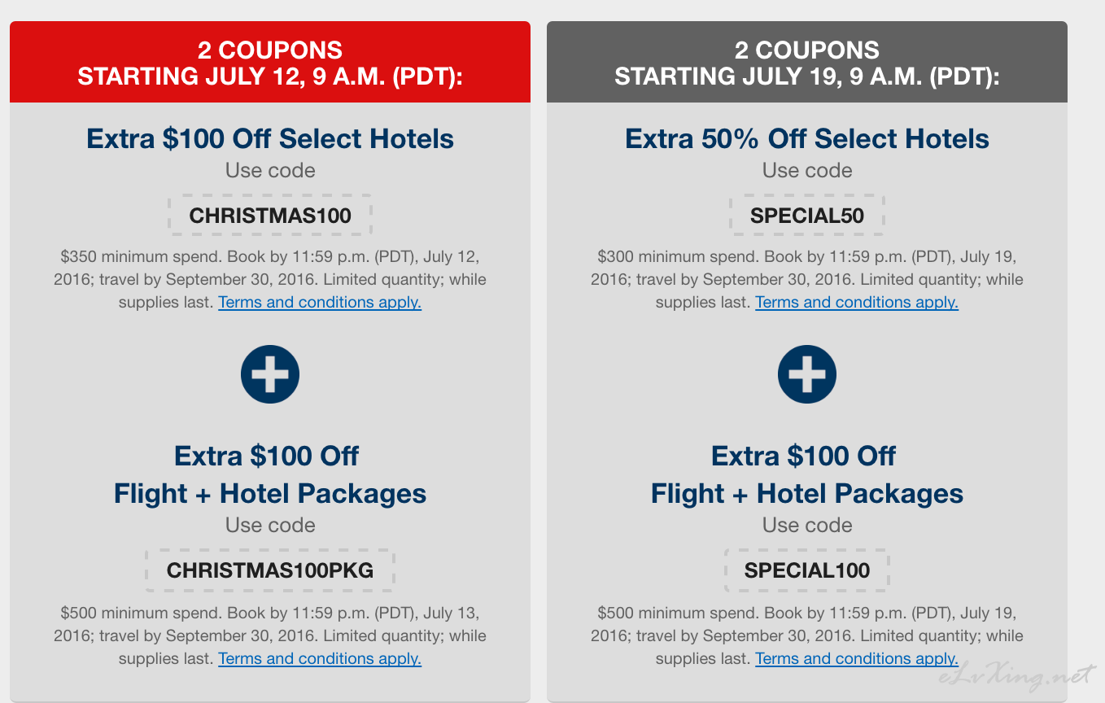1105x703 pixels.
Task: Click the red July 12 coupons header
Action: [x=270, y=62]
